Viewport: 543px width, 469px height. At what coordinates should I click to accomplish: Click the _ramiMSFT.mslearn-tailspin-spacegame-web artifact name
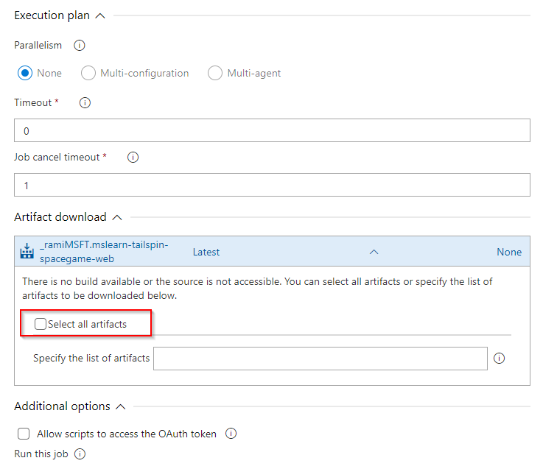[x=104, y=252]
